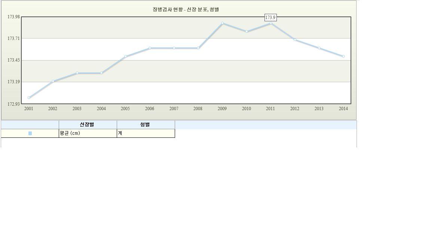Click the 2004 data point on the line
The height and width of the screenshot is (242, 431).
click(x=101, y=73)
